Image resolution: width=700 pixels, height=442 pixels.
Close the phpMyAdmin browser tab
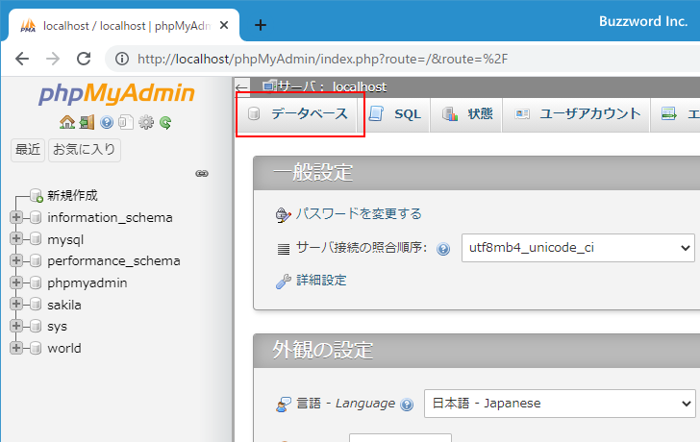pos(224,25)
